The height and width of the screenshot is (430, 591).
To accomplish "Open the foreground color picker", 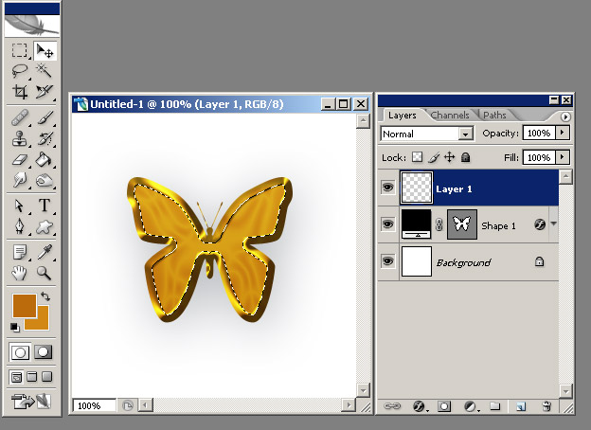I will (x=24, y=305).
